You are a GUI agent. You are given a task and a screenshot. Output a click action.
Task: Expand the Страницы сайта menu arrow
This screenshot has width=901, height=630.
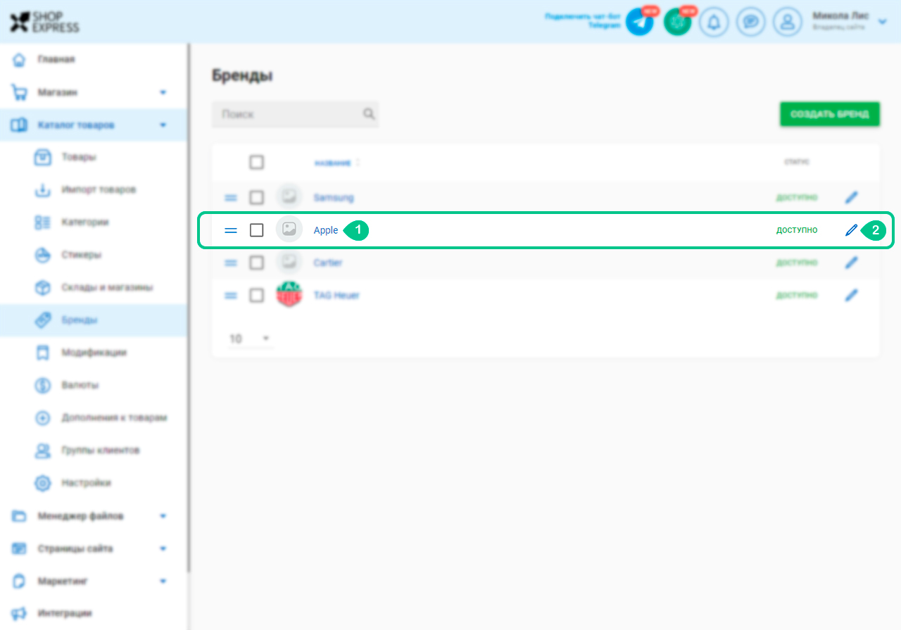coord(163,548)
